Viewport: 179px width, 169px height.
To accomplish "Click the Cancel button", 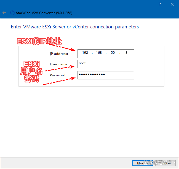I will [x=165, y=163].
